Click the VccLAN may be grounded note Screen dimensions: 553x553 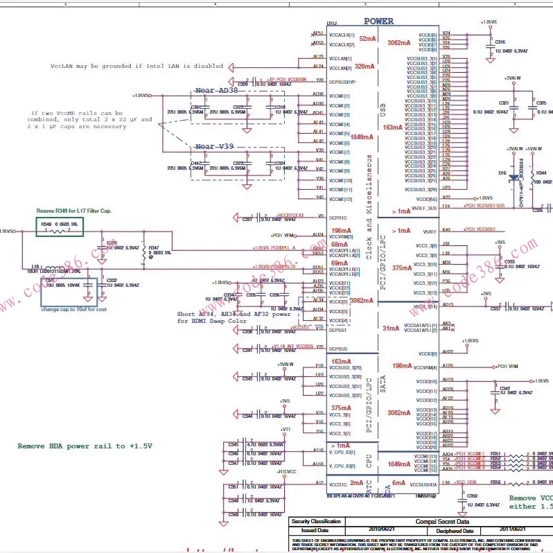[x=137, y=66]
